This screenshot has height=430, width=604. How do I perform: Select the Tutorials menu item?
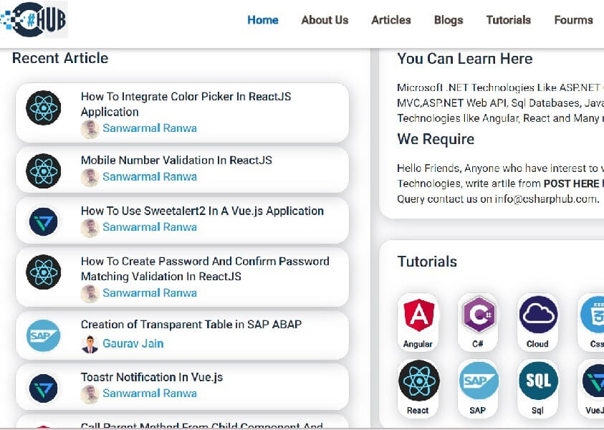[x=509, y=20]
